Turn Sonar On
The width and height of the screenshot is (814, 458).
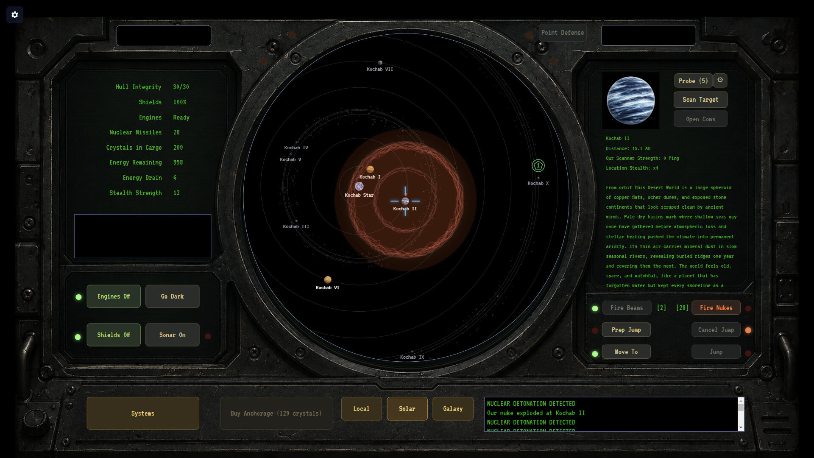point(173,335)
